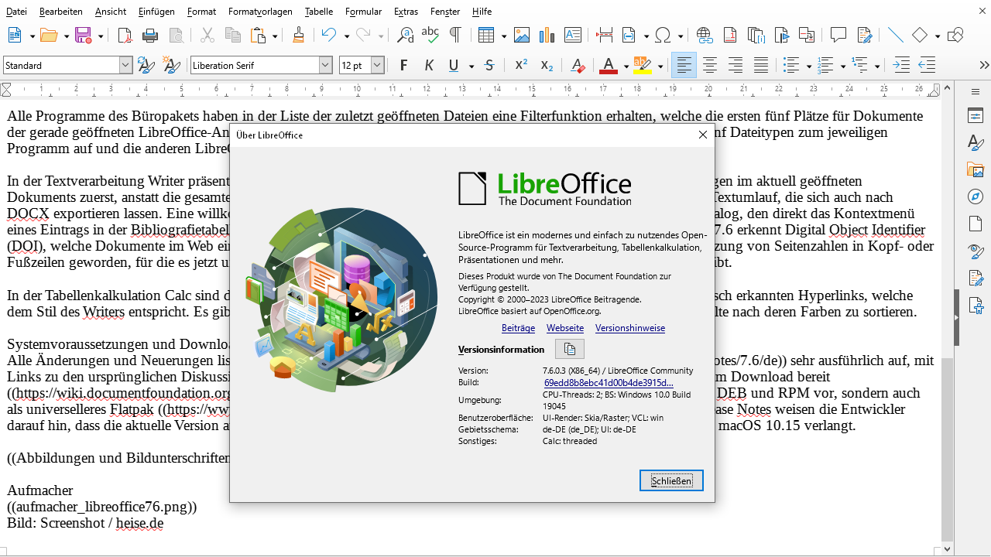Insert a chart
Viewport: 991px width, 557px height.
pos(547,35)
